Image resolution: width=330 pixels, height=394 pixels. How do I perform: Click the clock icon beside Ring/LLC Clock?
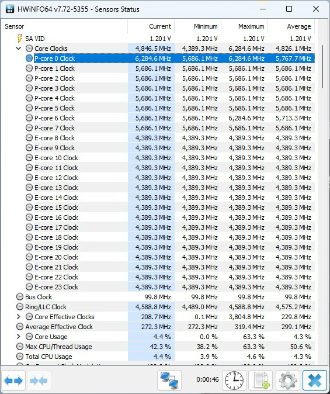pyautogui.click(x=20, y=306)
